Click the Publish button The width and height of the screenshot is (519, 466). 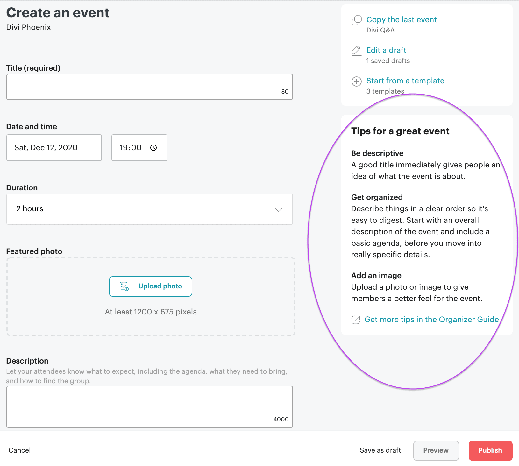[x=490, y=450]
